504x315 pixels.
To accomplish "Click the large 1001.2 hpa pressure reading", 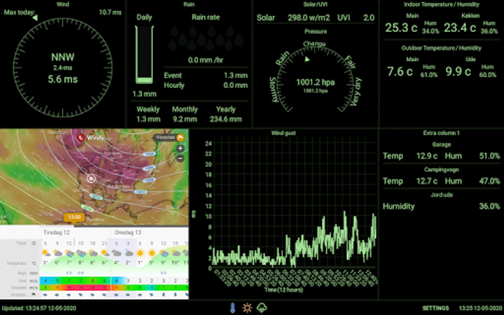I will pyautogui.click(x=315, y=82).
